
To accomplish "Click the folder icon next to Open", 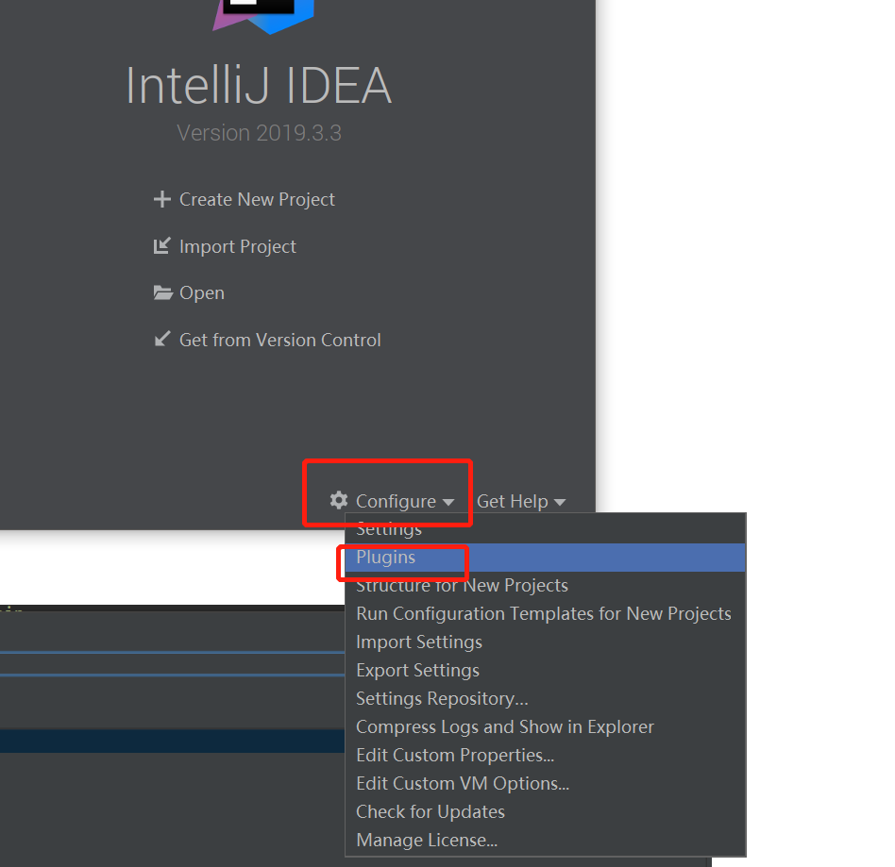I will click(x=162, y=292).
